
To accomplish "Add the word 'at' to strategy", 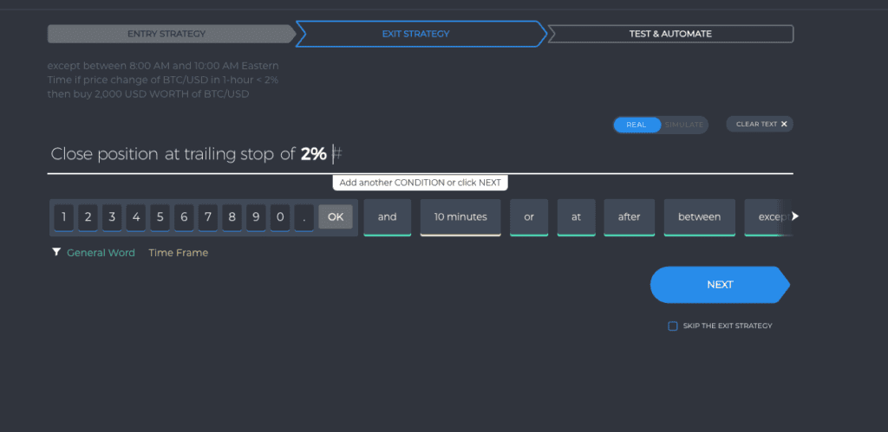I will (577, 217).
